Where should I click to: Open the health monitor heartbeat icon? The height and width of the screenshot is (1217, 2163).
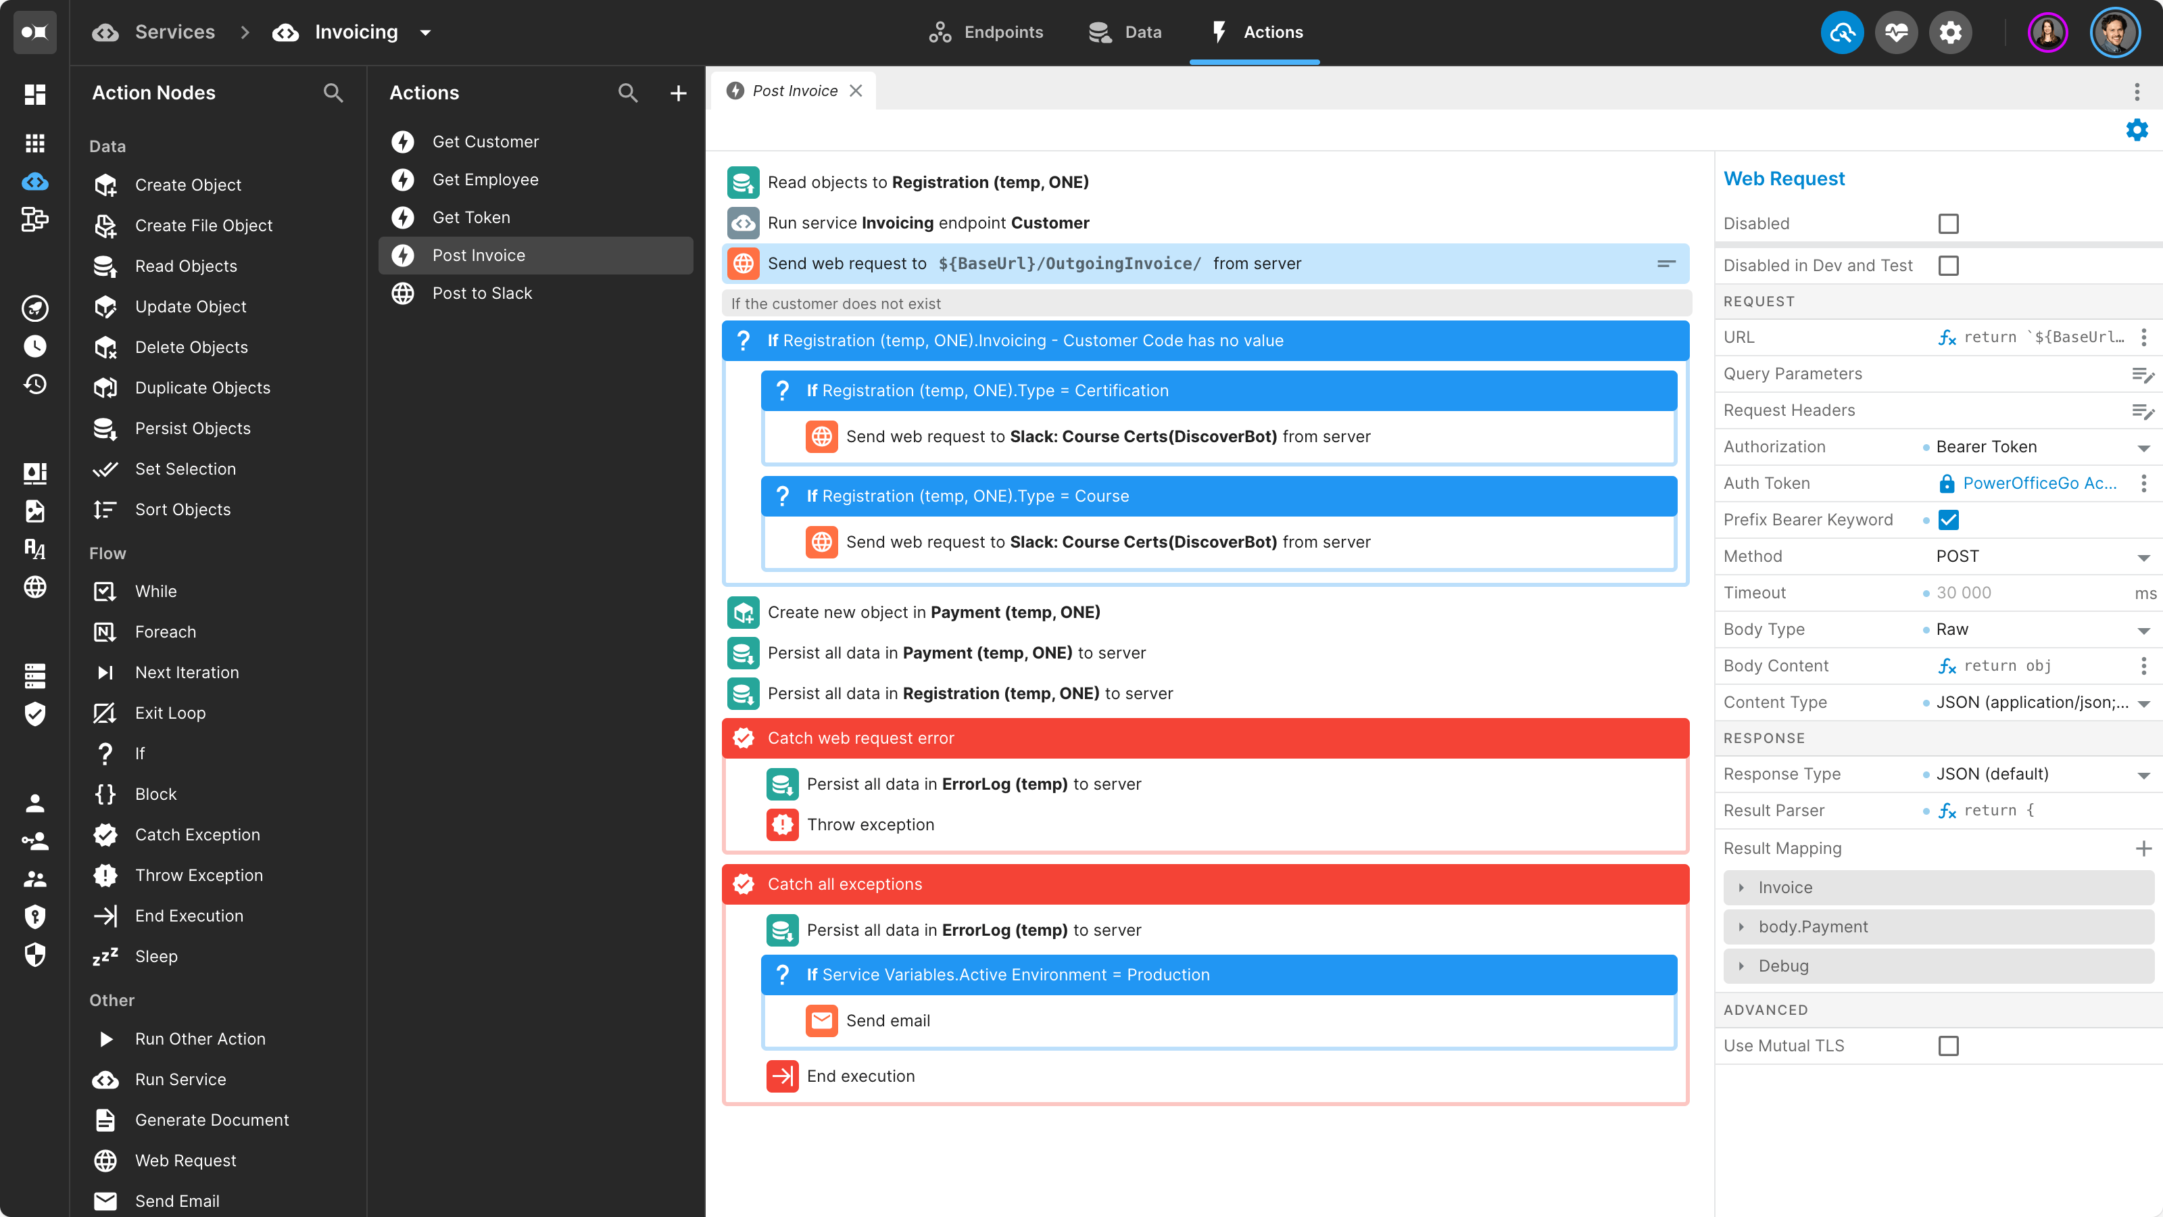point(1896,32)
